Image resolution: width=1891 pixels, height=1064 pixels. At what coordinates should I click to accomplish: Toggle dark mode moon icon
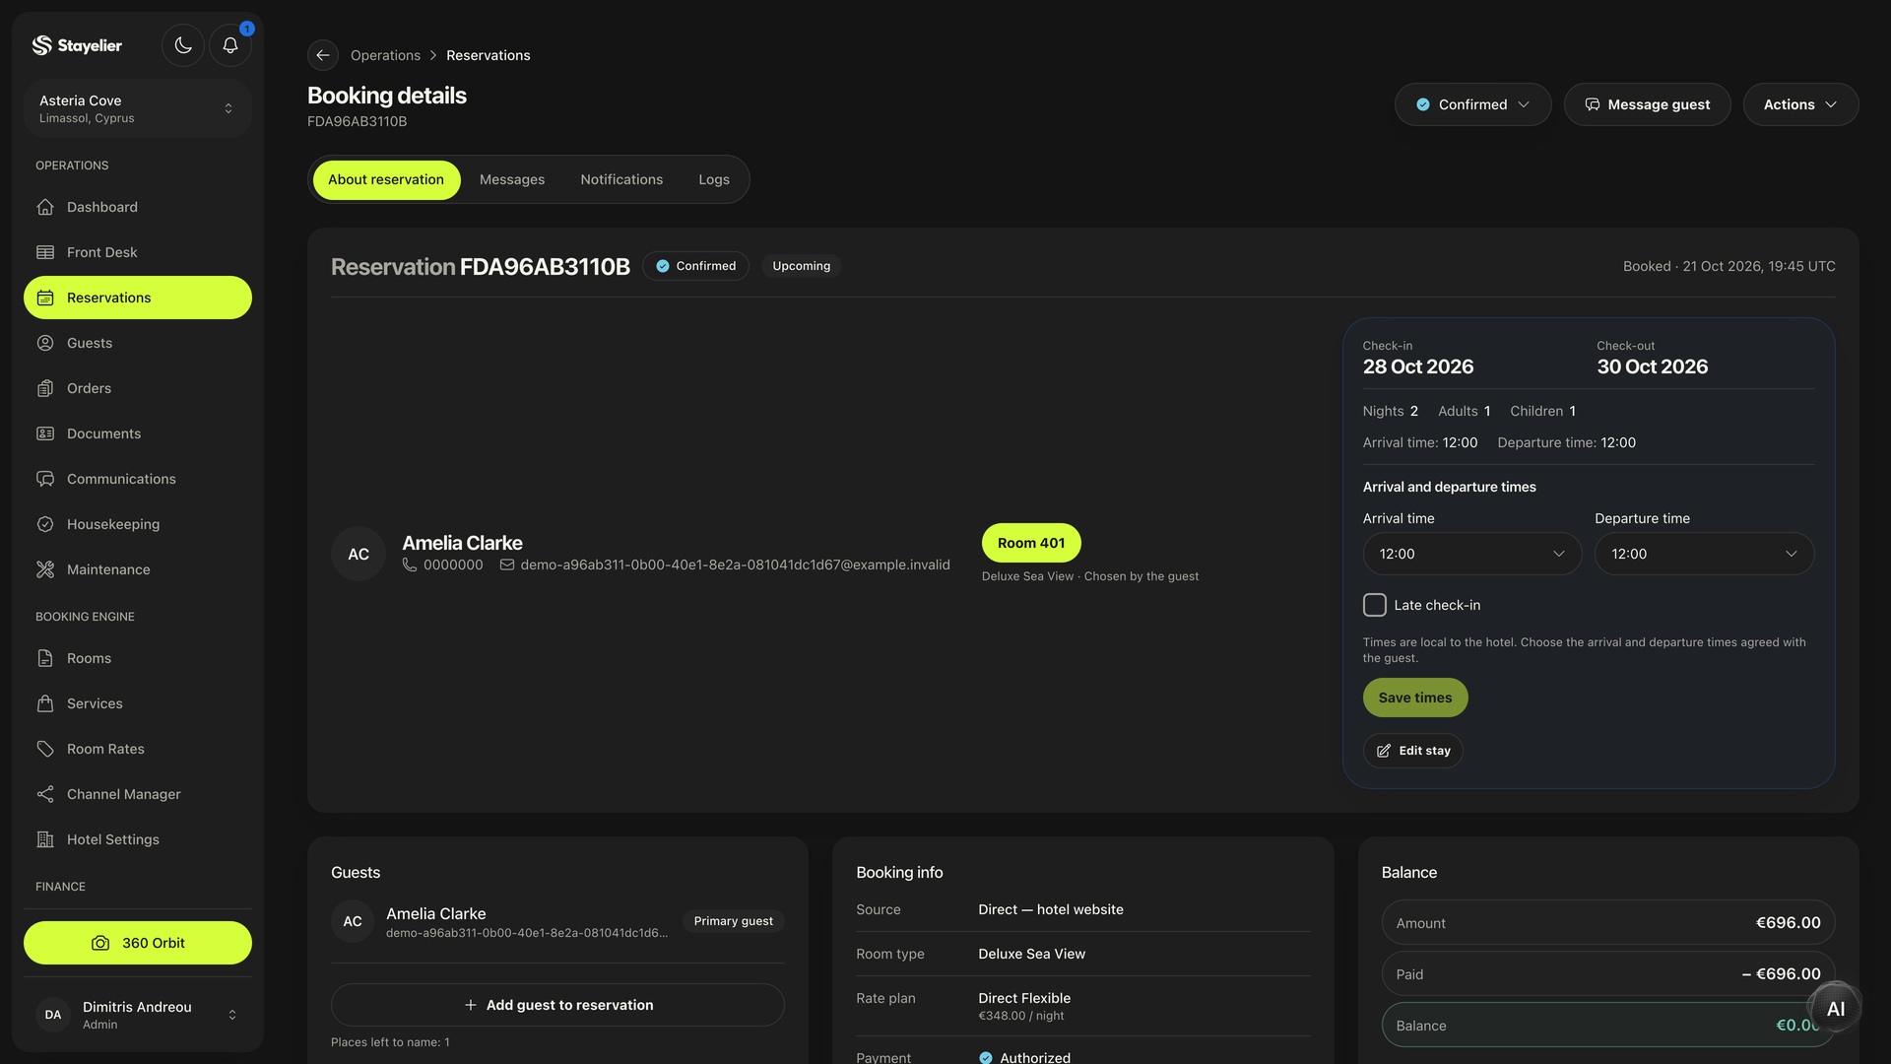(183, 45)
